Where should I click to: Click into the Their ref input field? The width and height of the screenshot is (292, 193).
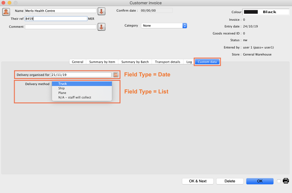point(56,19)
